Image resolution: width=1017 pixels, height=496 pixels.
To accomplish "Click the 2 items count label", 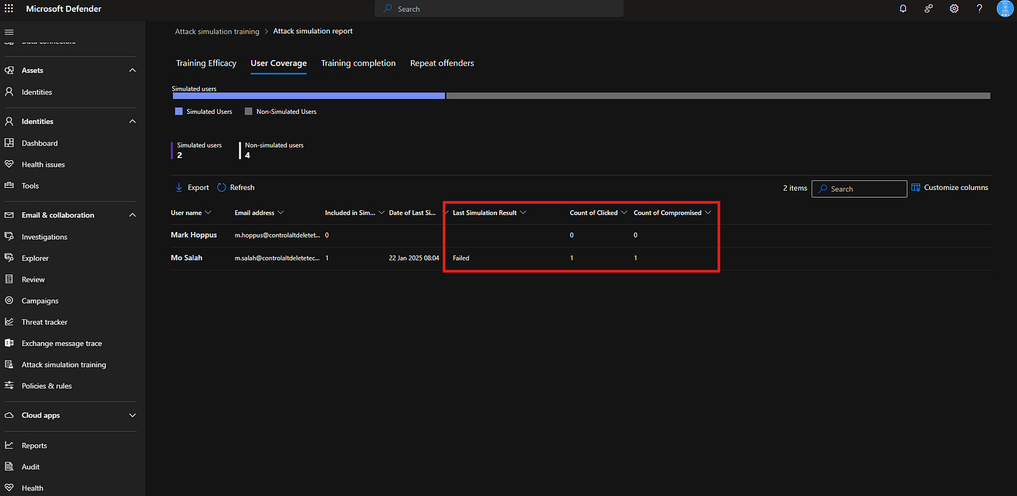I will (795, 188).
